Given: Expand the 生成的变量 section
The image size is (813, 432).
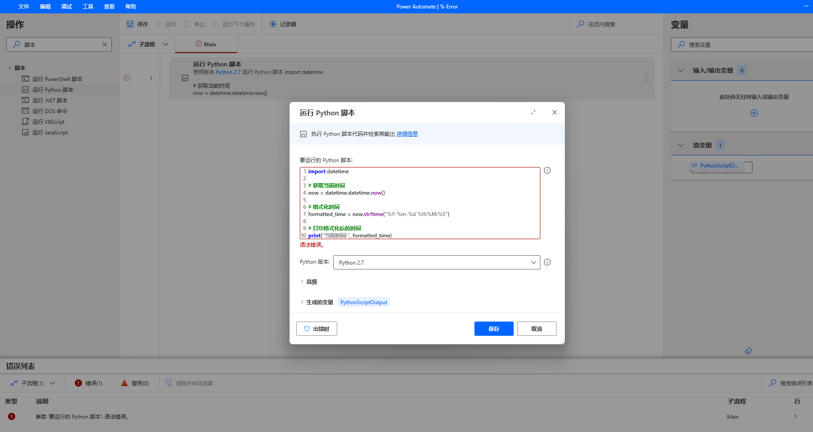Looking at the screenshot, I should [x=317, y=302].
